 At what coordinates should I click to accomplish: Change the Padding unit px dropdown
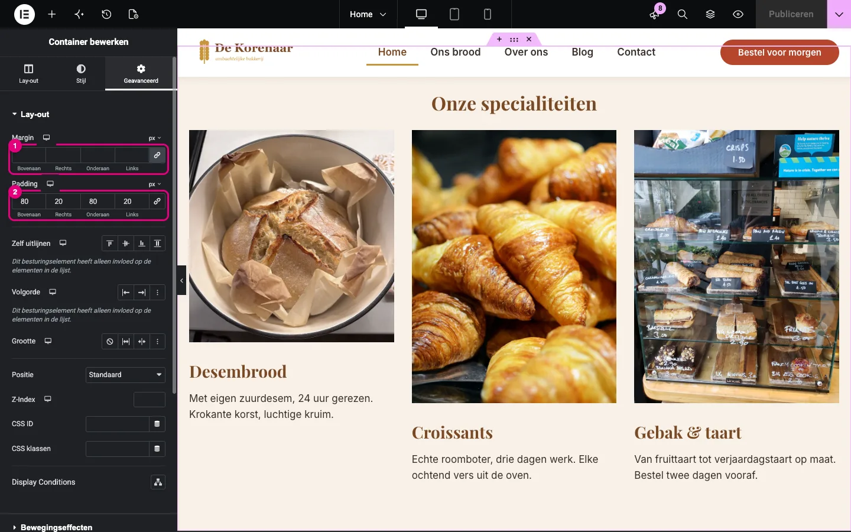(155, 184)
